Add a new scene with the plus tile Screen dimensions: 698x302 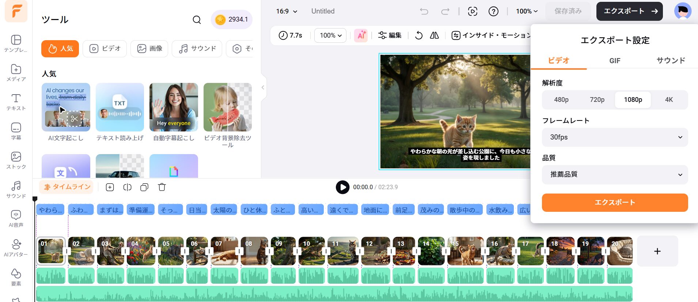tap(657, 251)
